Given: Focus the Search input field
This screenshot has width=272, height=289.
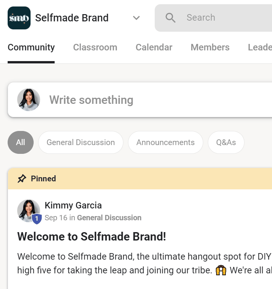Looking at the screenshot, I should coord(213,18).
